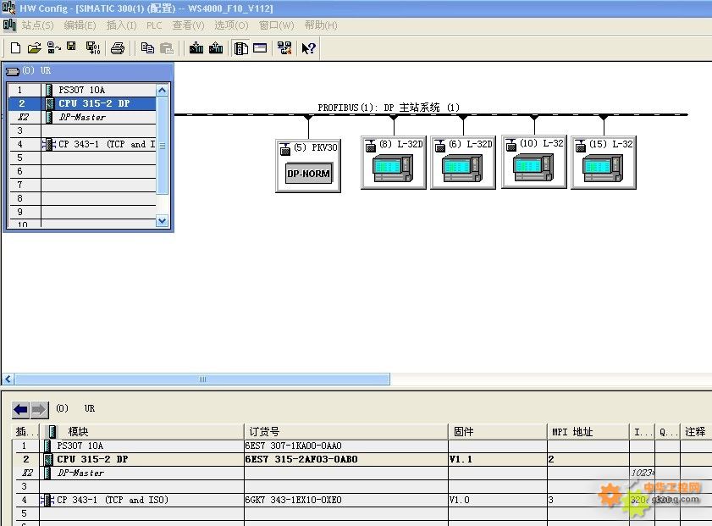The width and height of the screenshot is (712, 526).
Task: Click the Copy toolbar icon
Action: 147,48
